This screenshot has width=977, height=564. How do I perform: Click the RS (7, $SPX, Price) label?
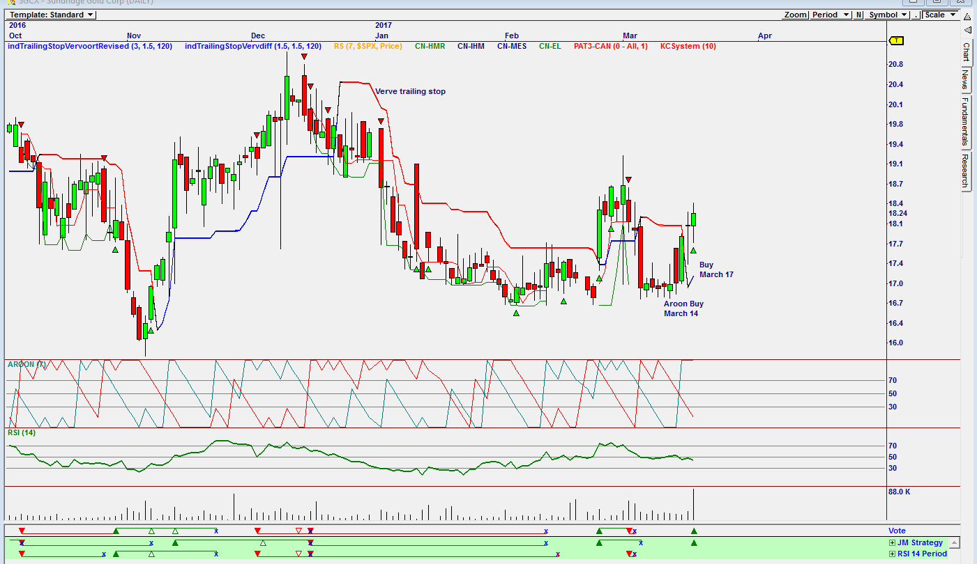point(368,47)
